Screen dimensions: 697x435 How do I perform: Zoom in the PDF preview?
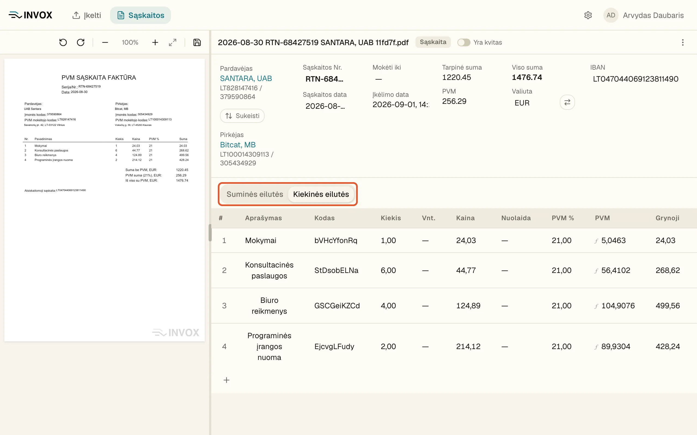point(155,43)
